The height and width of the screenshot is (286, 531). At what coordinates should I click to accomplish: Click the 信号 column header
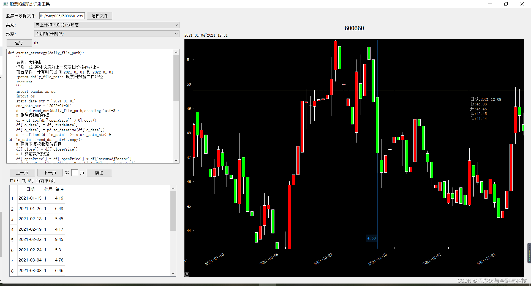point(48,189)
